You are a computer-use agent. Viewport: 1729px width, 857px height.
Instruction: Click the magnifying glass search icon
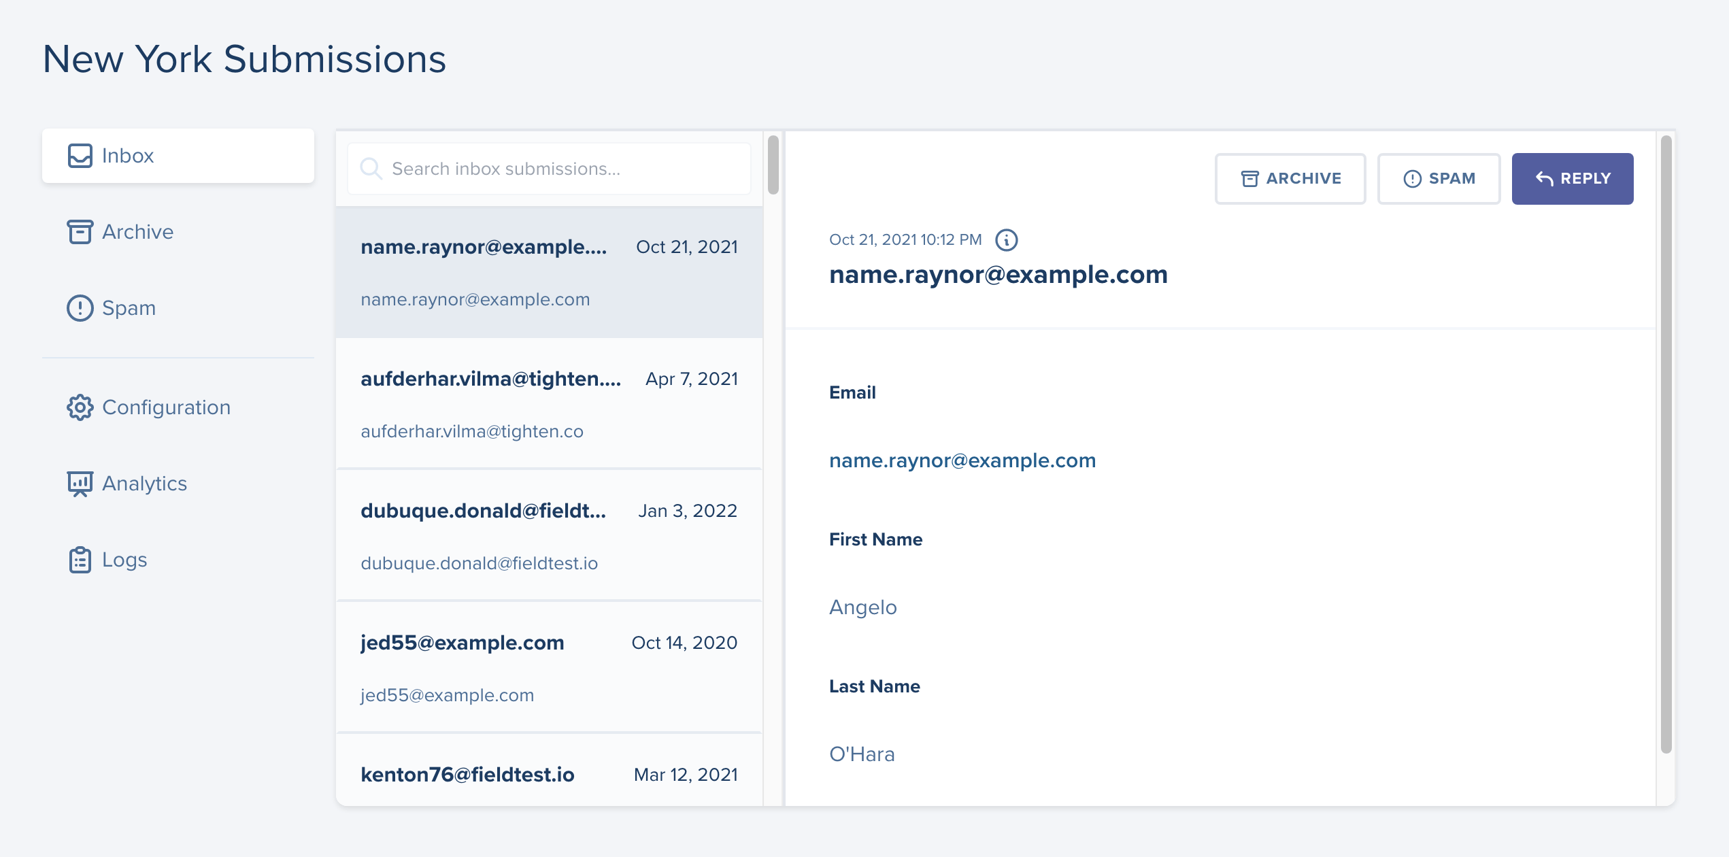[x=371, y=168]
